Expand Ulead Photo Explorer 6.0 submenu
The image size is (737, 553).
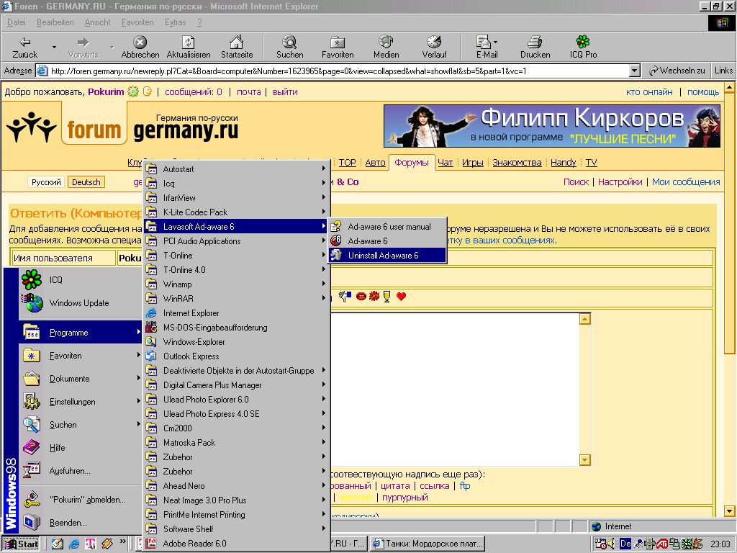click(x=236, y=399)
